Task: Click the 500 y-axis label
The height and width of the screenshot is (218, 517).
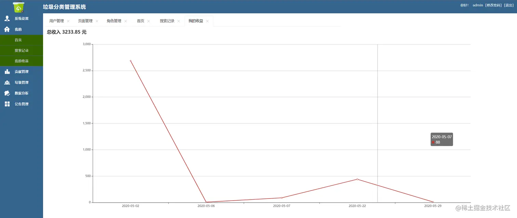Action: (x=88, y=176)
